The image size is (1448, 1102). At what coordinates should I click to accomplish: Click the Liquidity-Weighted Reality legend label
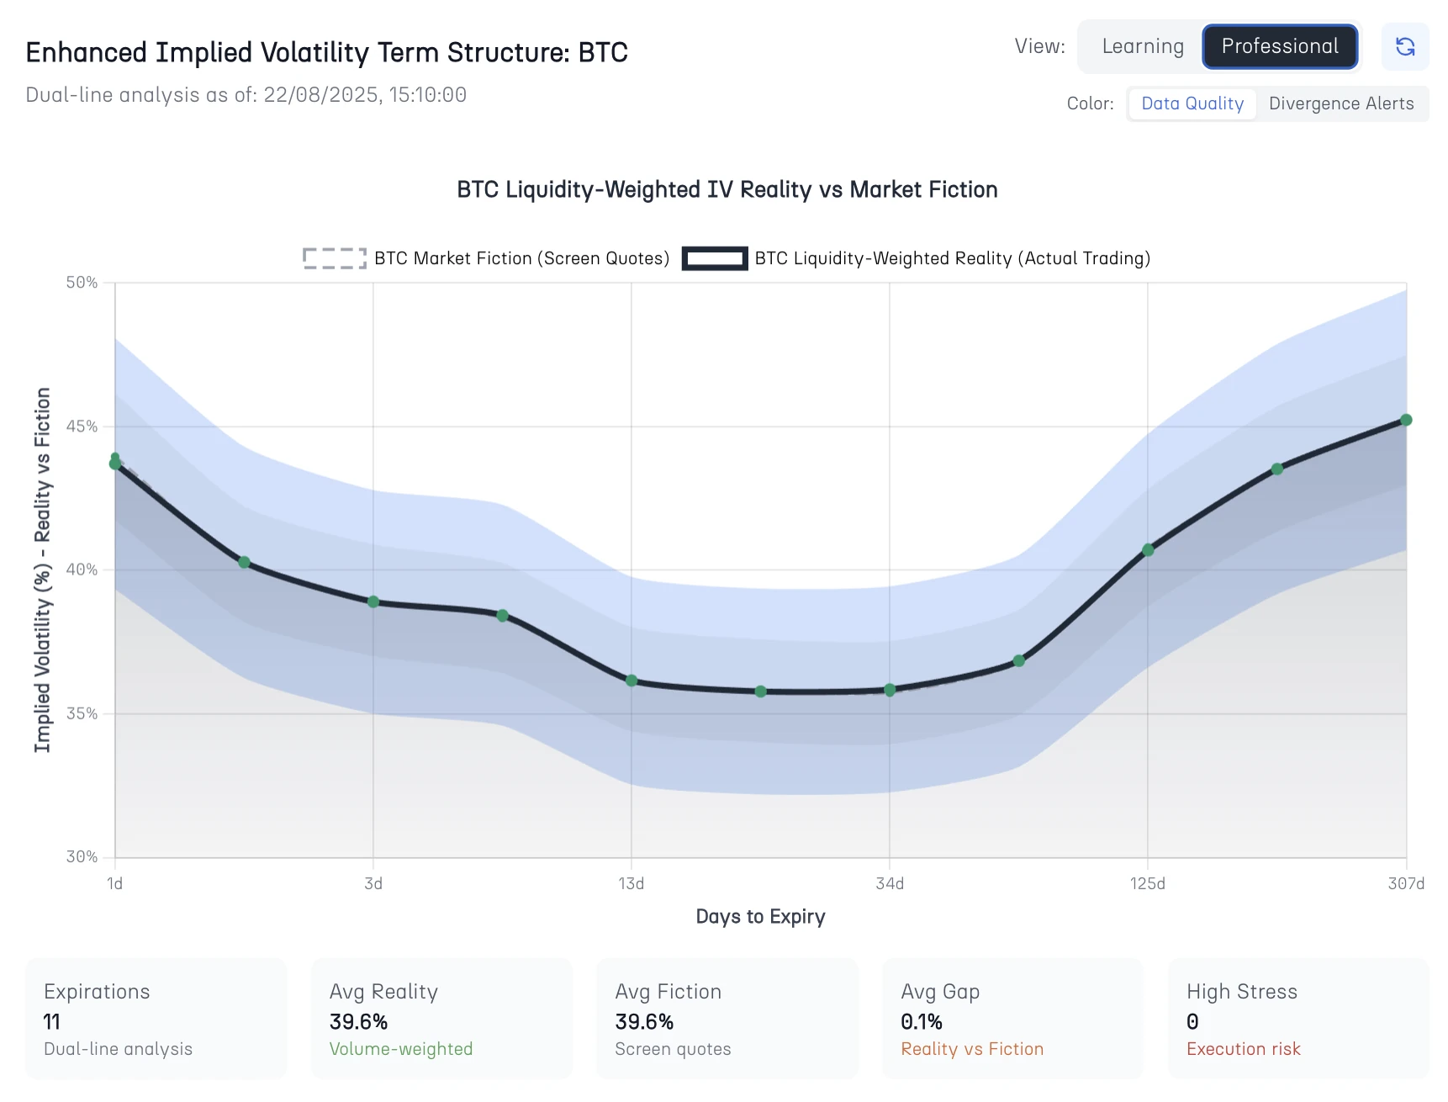952,258
